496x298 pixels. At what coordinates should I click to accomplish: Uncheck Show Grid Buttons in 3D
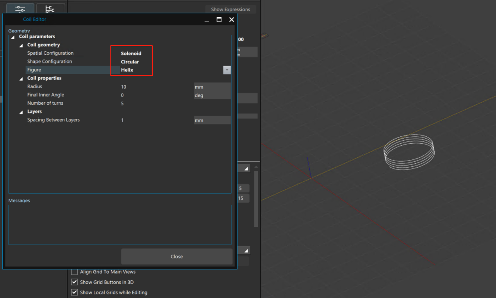[x=74, y=282]
